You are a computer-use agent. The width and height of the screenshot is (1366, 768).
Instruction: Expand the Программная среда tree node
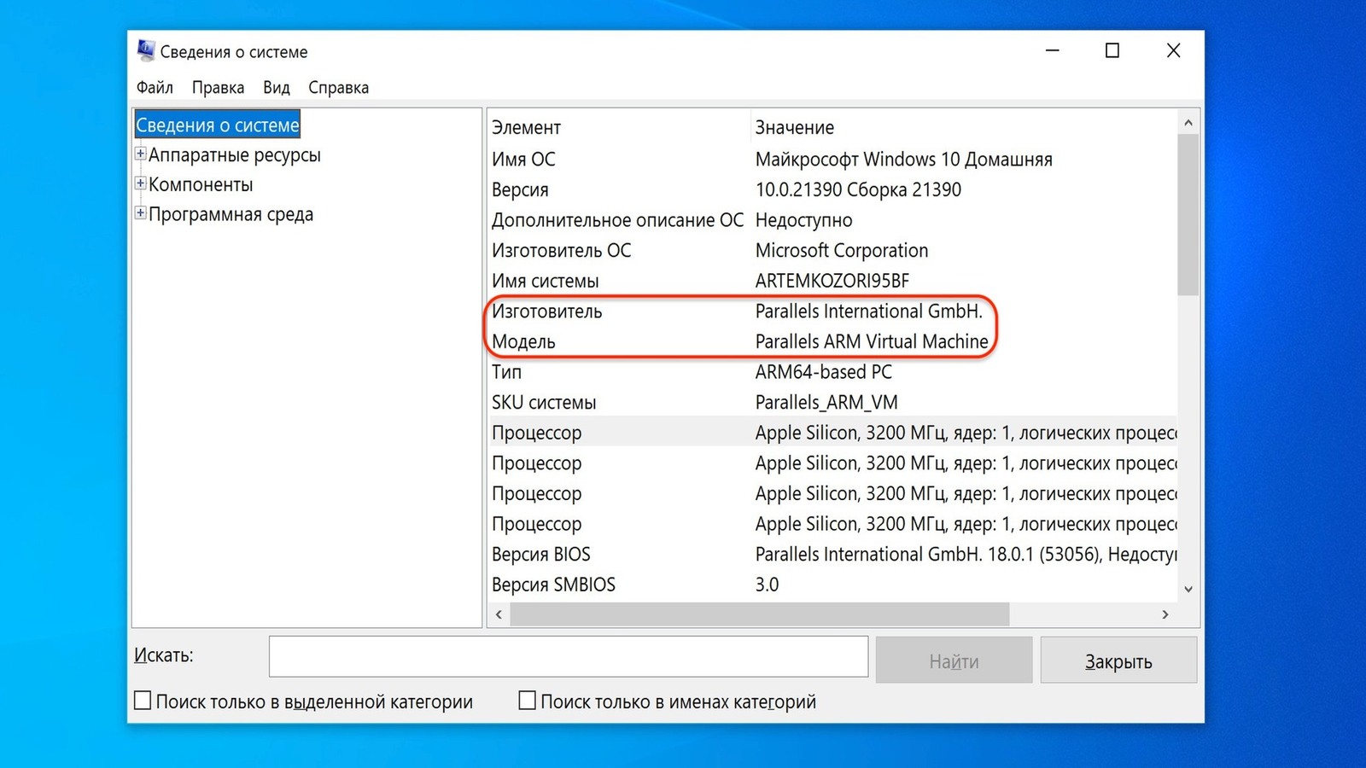click(x=140, y=213)
